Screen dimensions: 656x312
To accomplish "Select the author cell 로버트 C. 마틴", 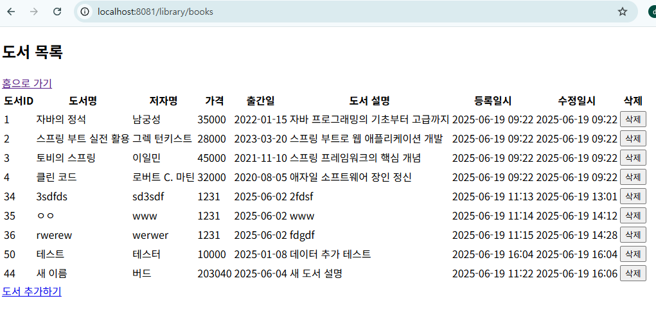I will 164,177.
